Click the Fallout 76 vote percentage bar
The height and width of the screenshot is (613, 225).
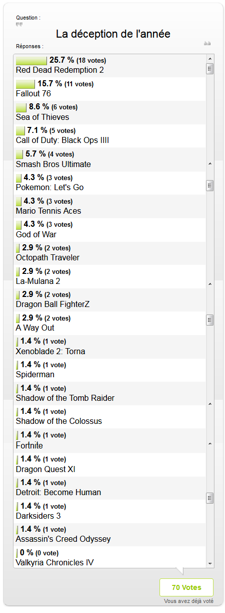coord(25,84)
